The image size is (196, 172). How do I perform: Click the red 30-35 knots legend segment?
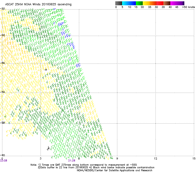coord(160,3)
